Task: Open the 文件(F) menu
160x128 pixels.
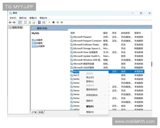Action: (13, 18)
